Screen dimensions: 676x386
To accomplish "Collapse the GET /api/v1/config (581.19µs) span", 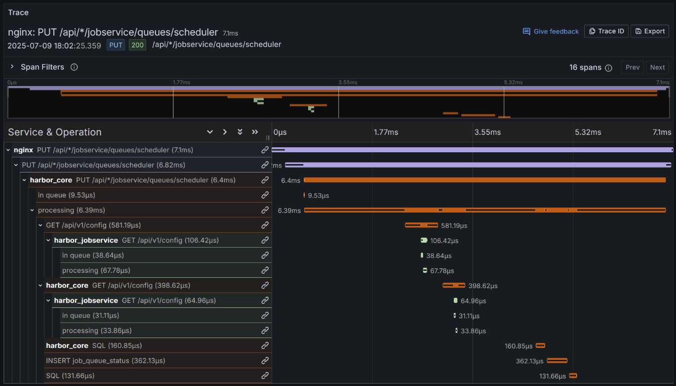I will point(40,225).
